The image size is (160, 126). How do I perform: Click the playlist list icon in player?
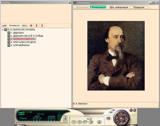click(91, 122)
